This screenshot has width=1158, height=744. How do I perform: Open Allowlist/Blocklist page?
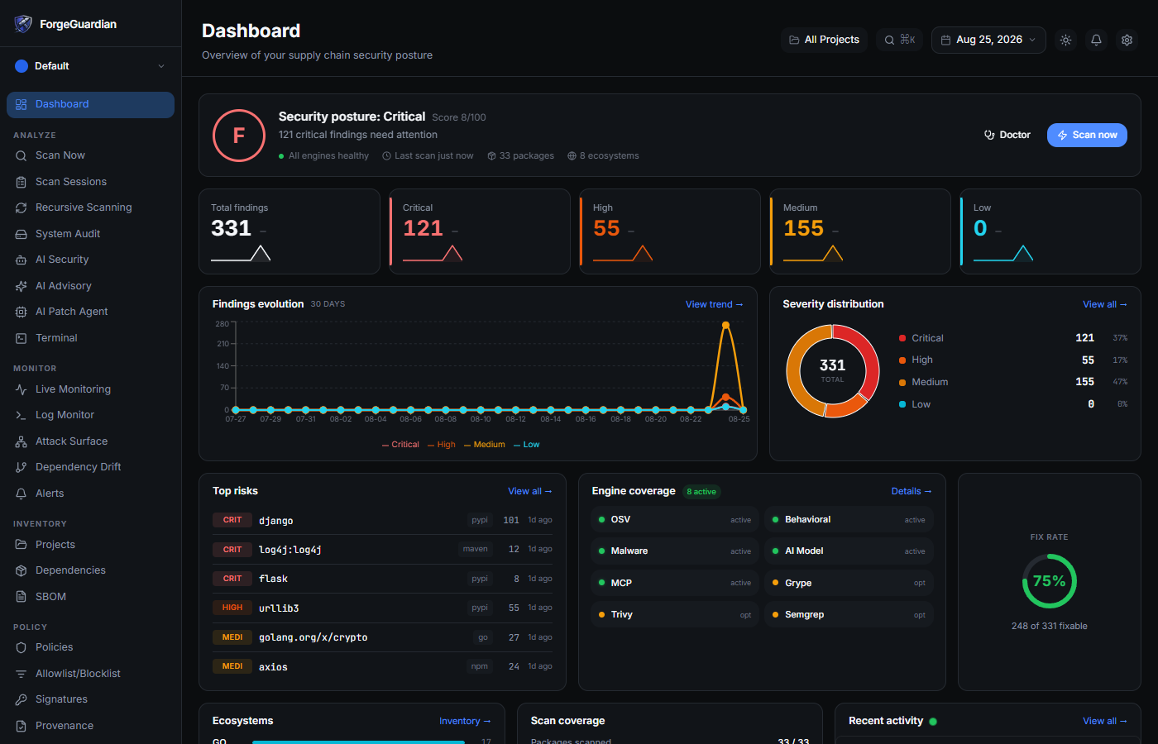90,674
